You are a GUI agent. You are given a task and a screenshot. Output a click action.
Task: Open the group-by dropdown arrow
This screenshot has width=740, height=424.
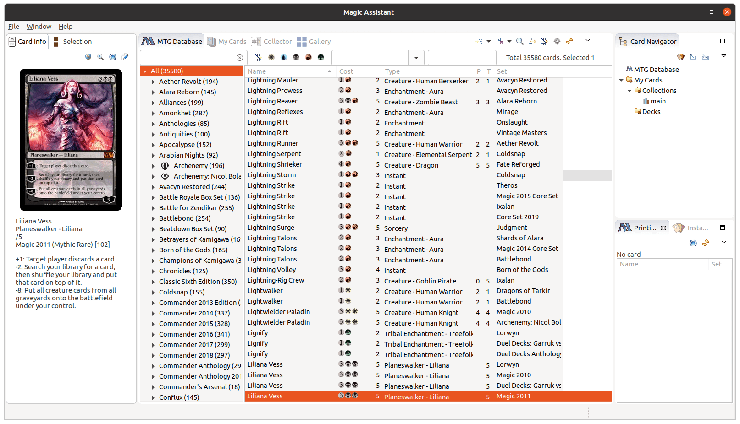coord(489,41)
